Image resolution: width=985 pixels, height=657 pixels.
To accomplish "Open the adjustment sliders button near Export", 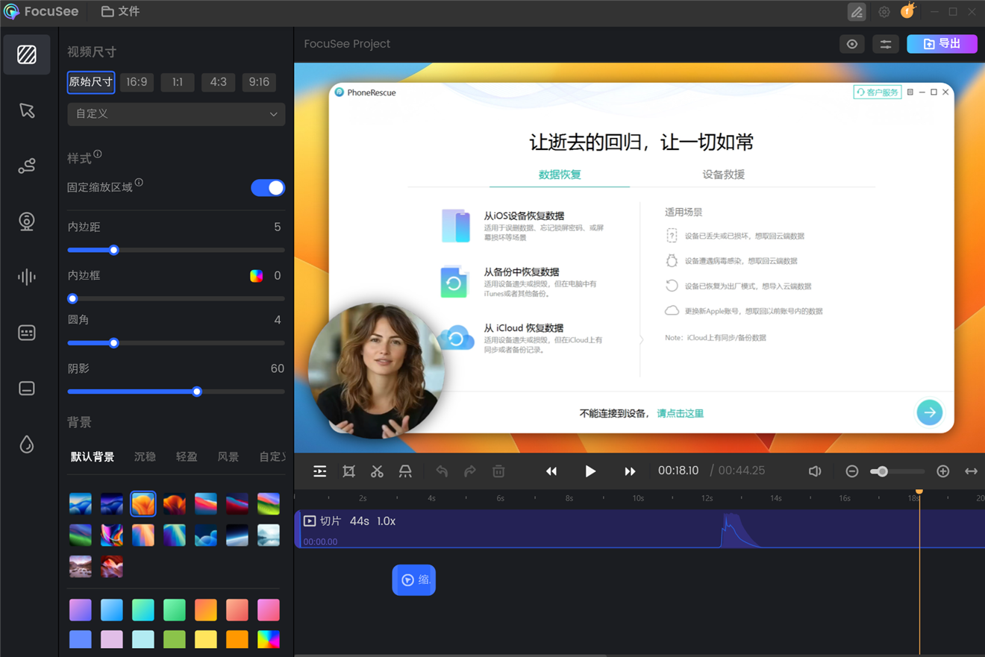I will [886, 44].
